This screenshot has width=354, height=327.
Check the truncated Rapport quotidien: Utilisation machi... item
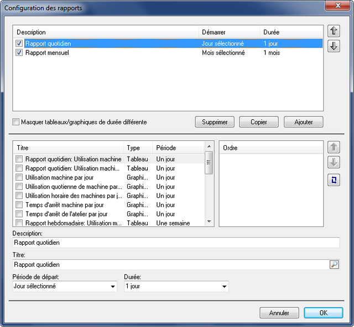coord(19,168)
